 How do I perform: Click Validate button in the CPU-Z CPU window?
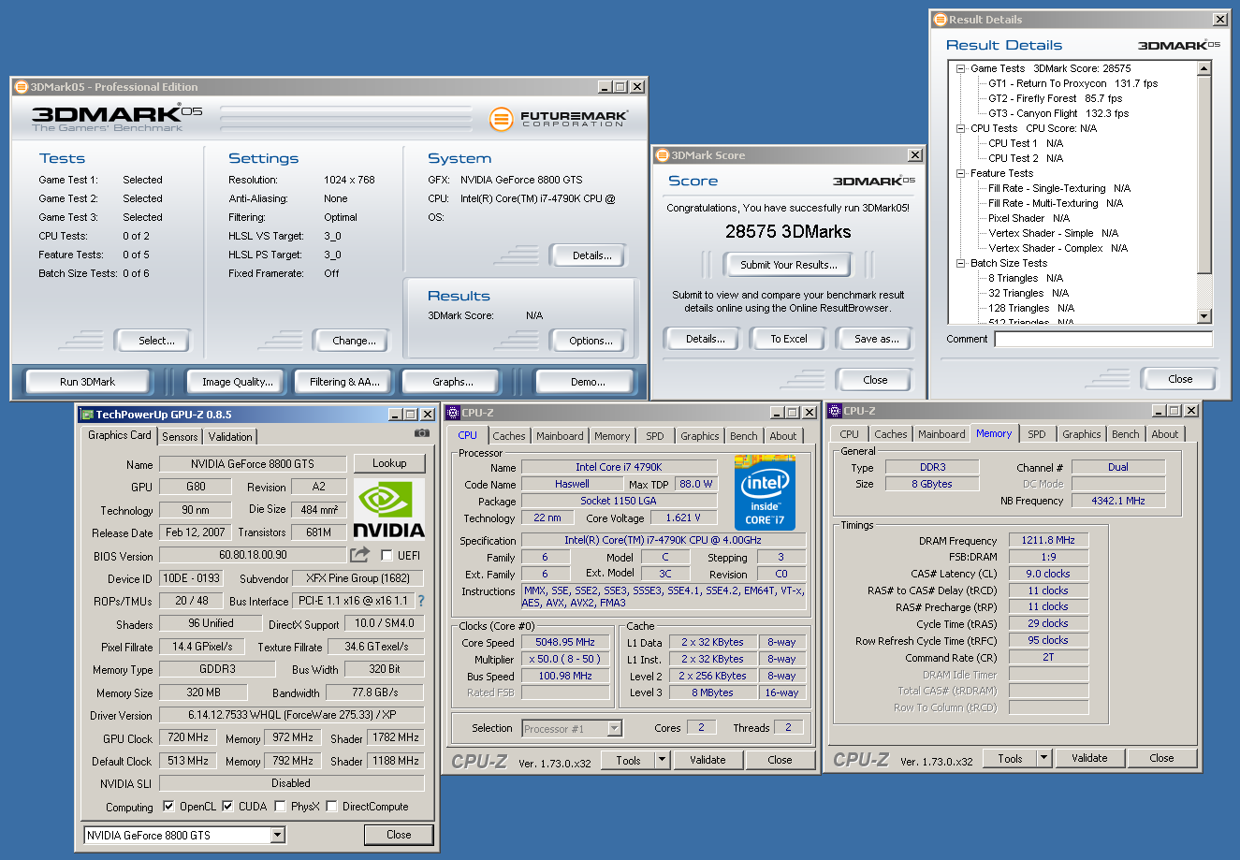coord(708,760)
